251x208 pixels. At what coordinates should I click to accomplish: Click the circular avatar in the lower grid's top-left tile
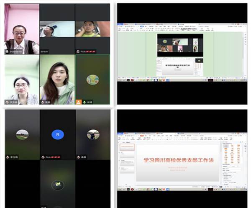[22, 134]
